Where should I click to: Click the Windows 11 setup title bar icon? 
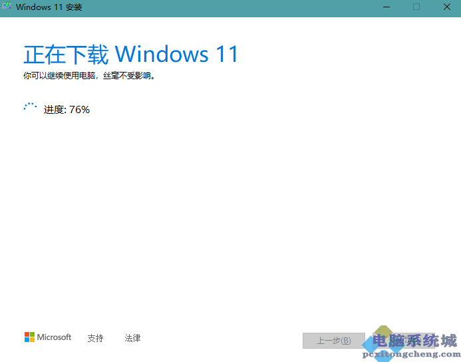(7, 6)
